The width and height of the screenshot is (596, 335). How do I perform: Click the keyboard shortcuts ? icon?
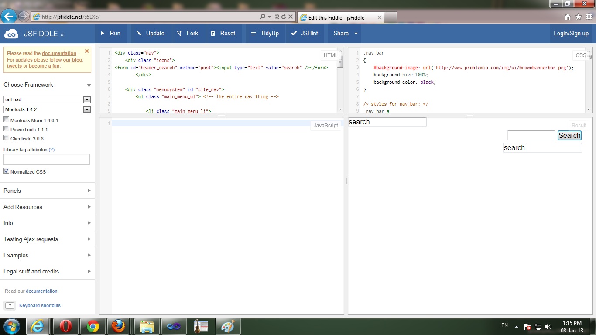(10, 305)
